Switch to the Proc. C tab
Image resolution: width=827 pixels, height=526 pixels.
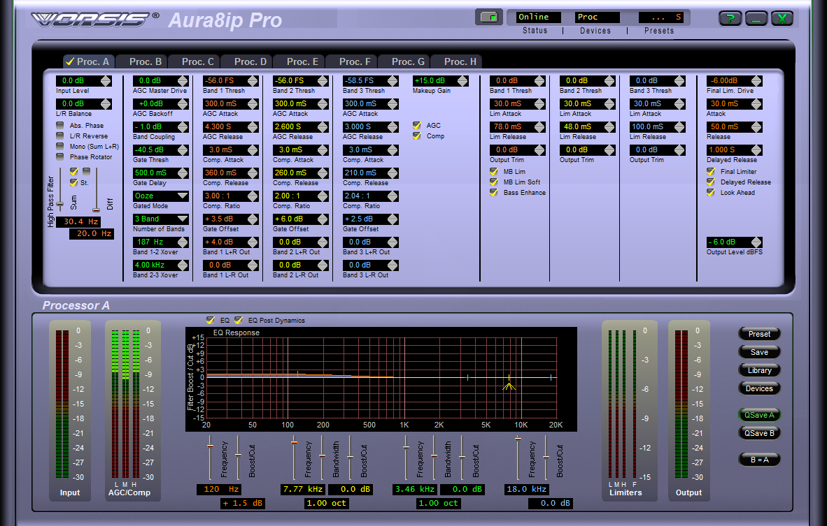point(194,61)
